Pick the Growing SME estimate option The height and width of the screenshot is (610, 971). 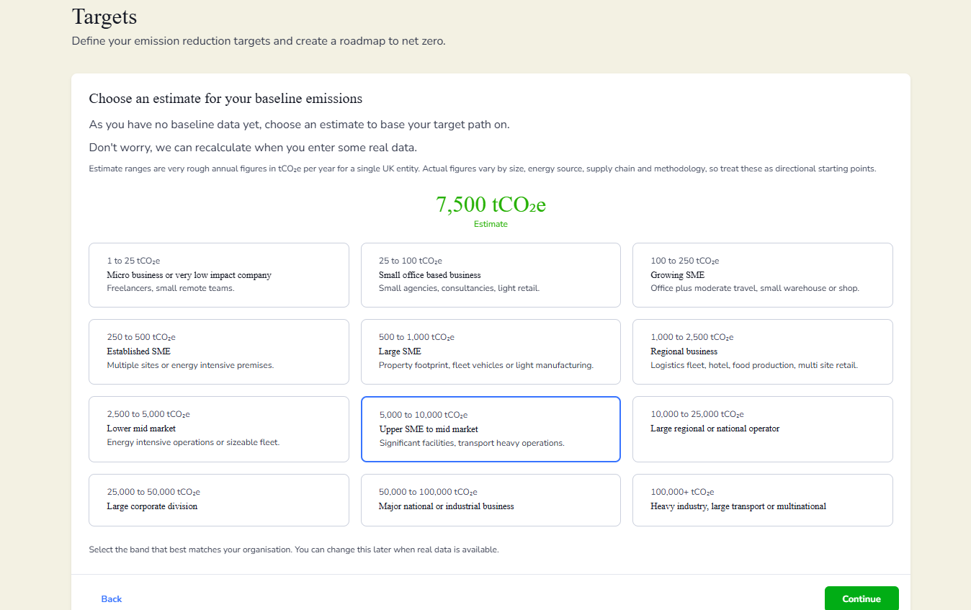coord(762,275)
